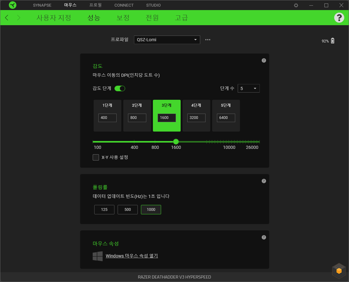Open the 전원 sub-tab
This screenshot has width=349, height=282.
click(x=152, y=17)
